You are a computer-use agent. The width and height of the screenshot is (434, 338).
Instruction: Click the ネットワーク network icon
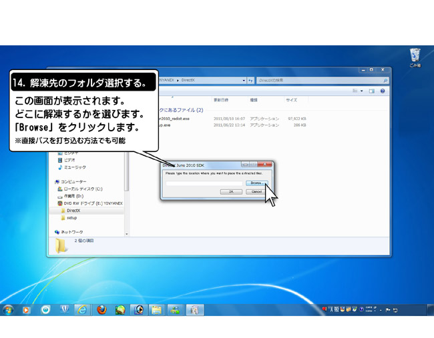click(57, 232)
